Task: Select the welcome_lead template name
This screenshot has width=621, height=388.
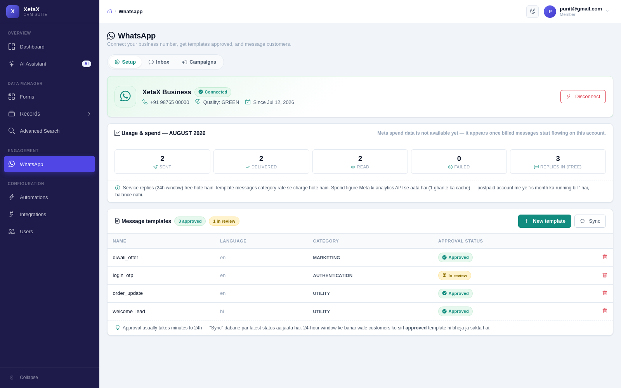Action: 129,312
